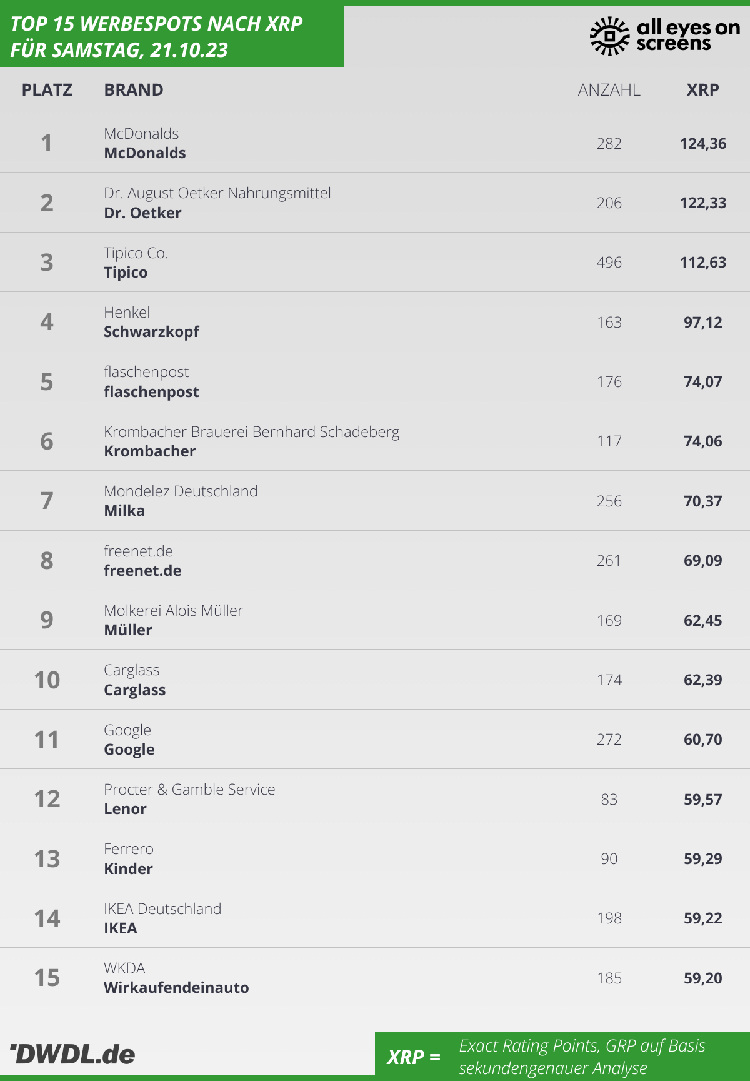Open the Schwarzkopf brand entry
The image size is (750, 1081).
pos(151,332)
